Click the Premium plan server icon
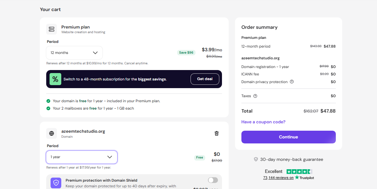 pos(52,29)
